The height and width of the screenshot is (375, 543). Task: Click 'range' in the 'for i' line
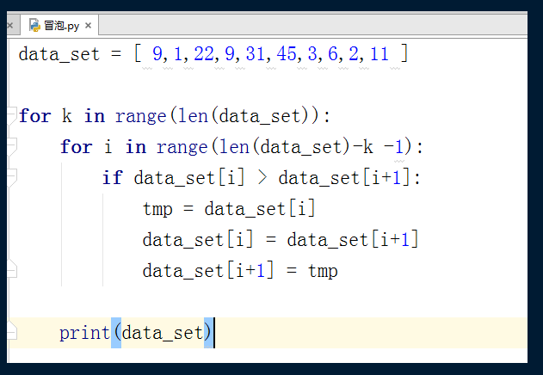tap(182, 147)
